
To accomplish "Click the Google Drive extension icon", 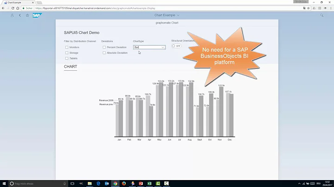I will [x=314, y=8].
